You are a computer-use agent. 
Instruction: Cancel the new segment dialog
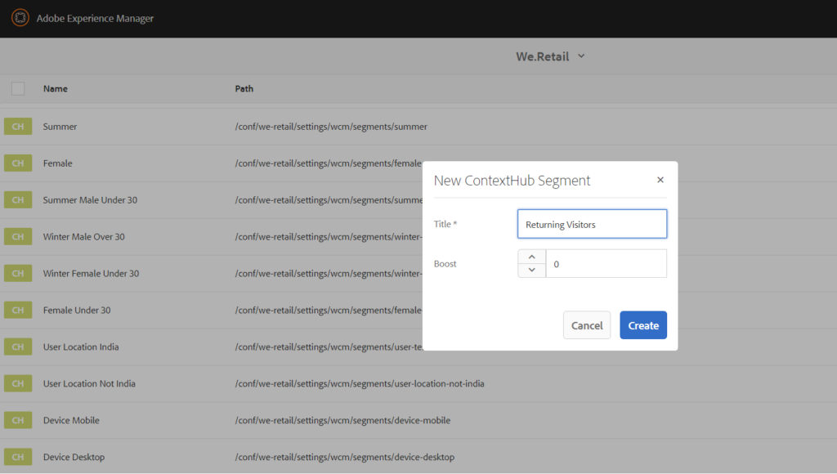pyautogui.click(x=587, y=325)
